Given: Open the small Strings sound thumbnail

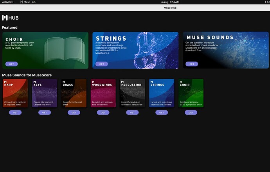Looking at the screenshot, I should coord(162,93).
